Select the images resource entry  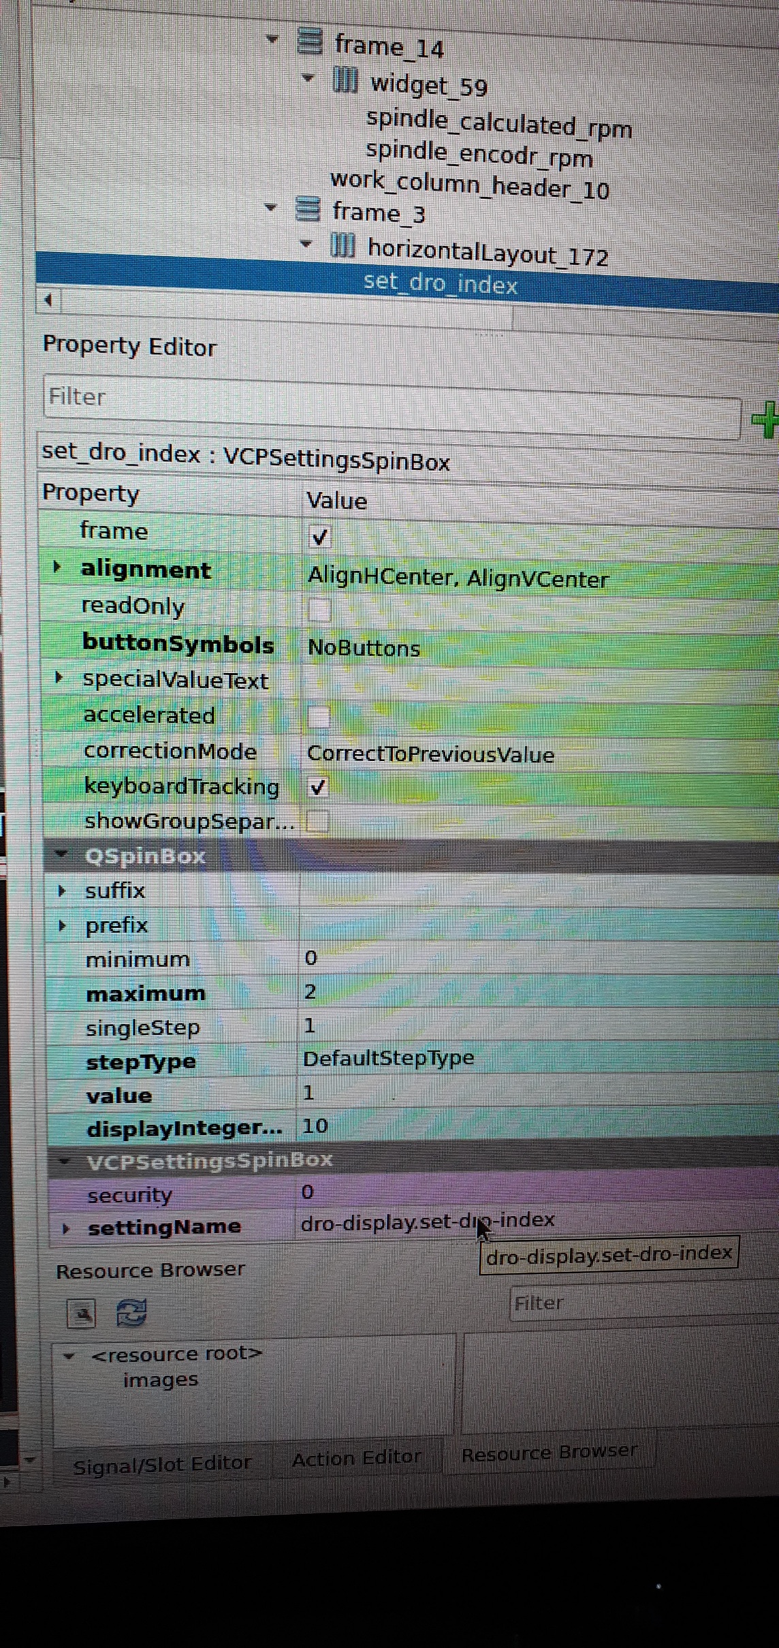161,1380
